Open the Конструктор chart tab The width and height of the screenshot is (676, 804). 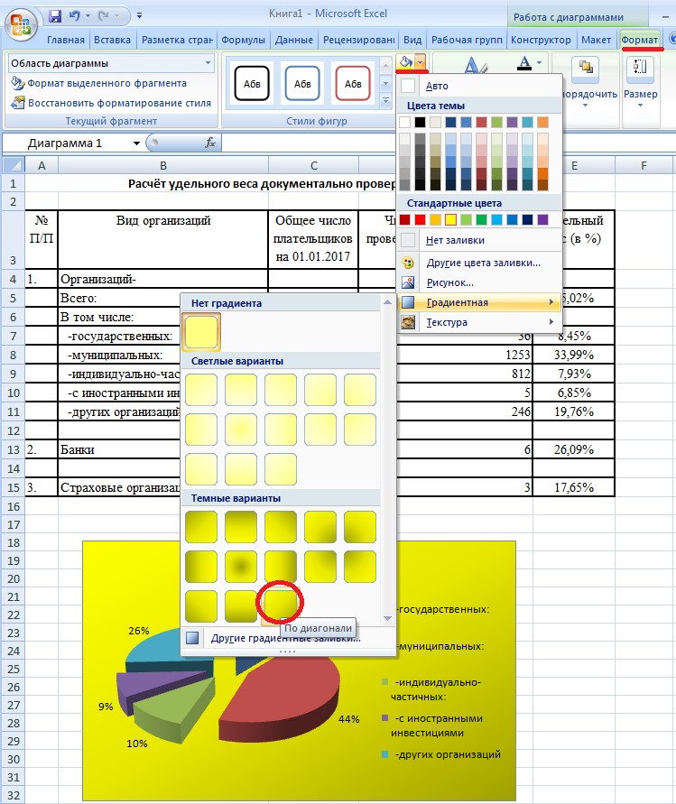point(541,40)
